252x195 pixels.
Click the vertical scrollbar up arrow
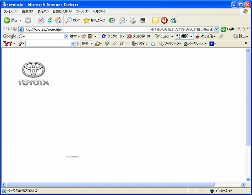coord(248,50)
